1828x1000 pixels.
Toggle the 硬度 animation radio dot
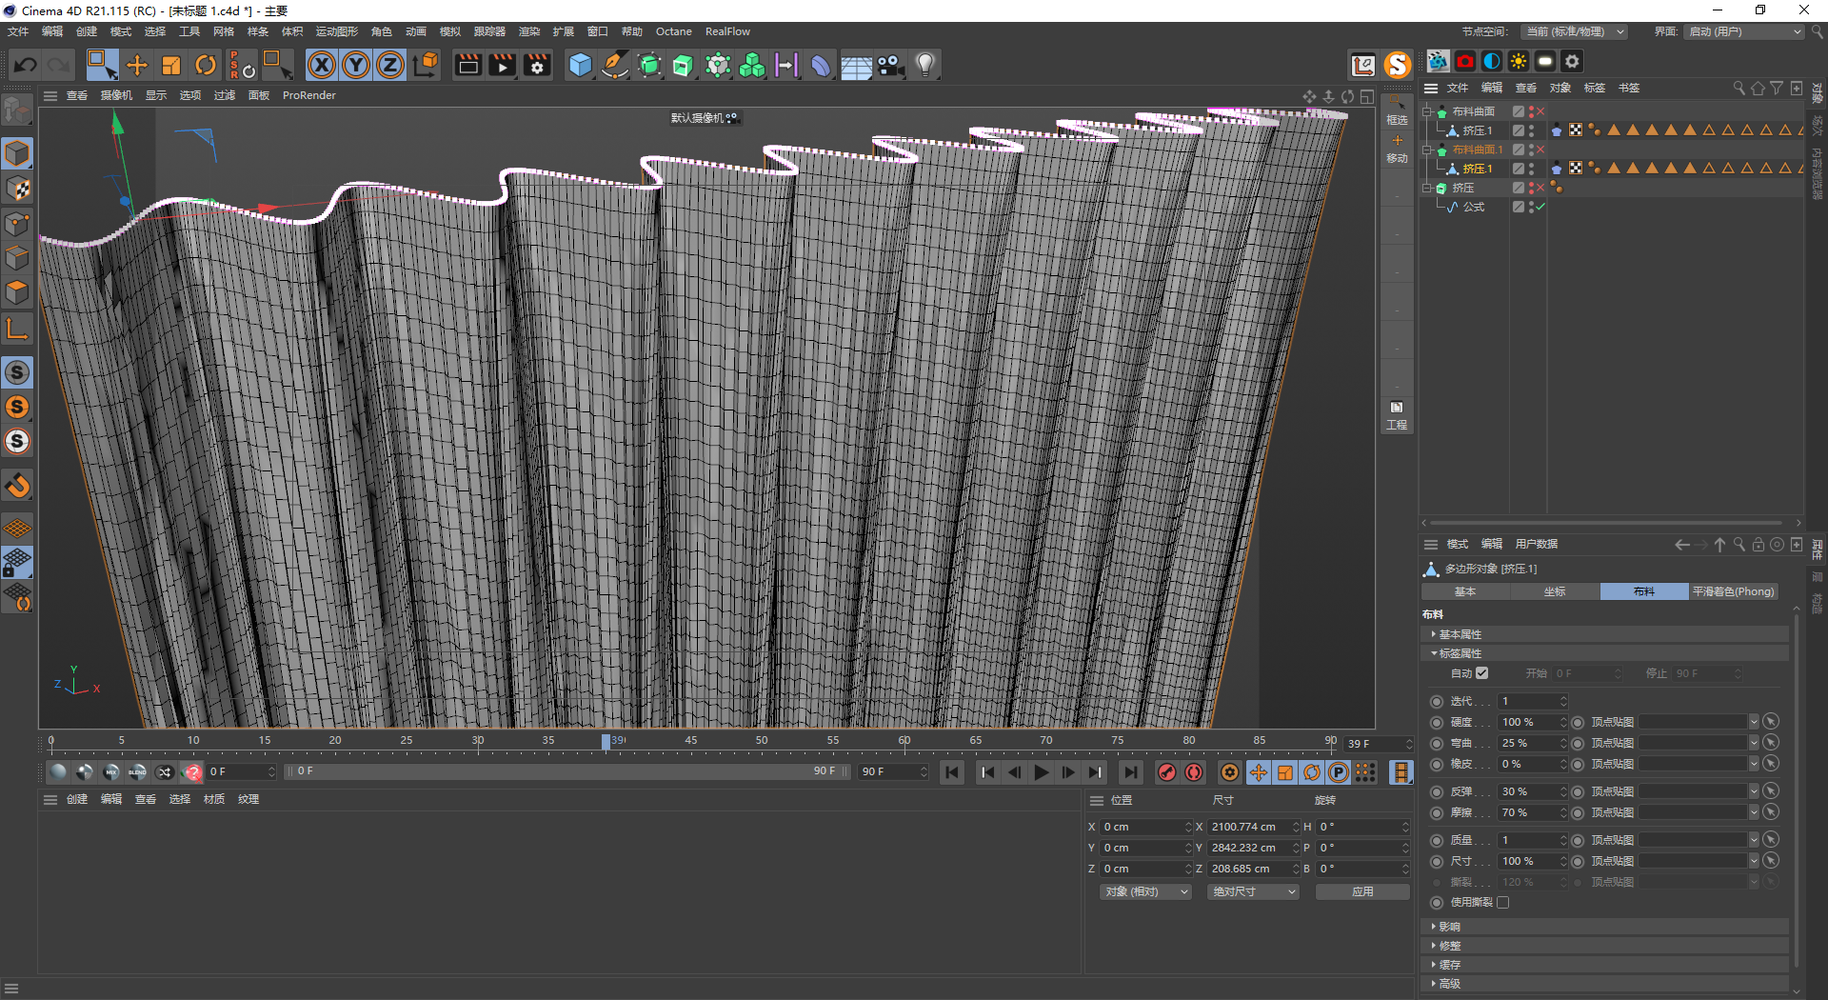tap(1437, 722)
